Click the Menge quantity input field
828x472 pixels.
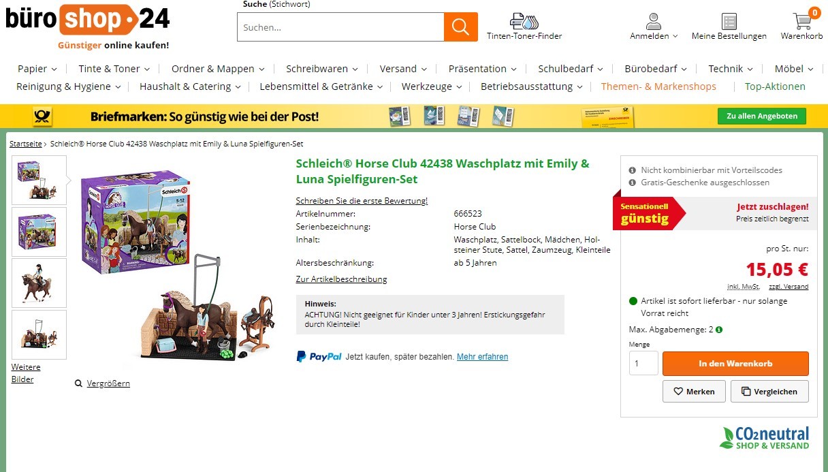[643, 364]
